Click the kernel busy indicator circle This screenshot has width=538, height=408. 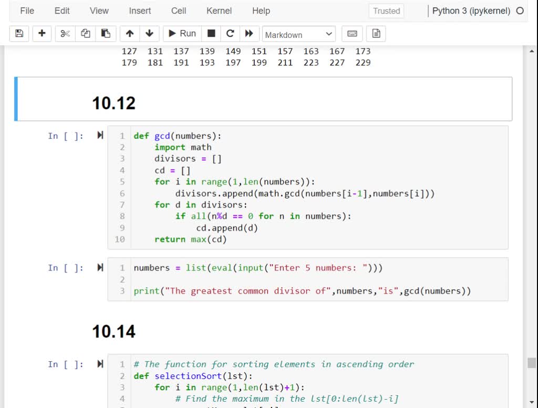click(x=530, y=10)
